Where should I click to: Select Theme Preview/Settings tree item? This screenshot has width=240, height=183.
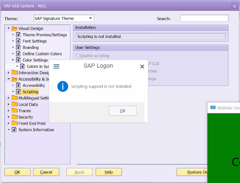point(45,35)
